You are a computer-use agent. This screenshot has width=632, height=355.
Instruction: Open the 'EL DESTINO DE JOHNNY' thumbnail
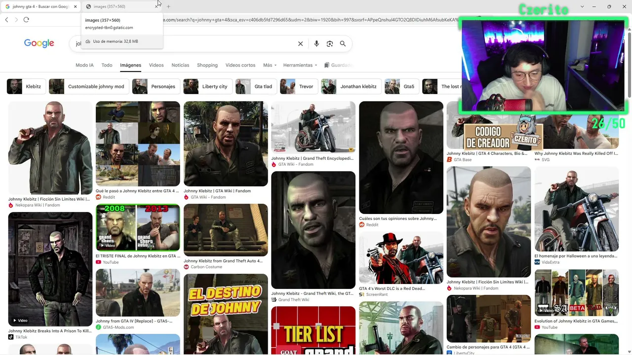coord(226,314)
